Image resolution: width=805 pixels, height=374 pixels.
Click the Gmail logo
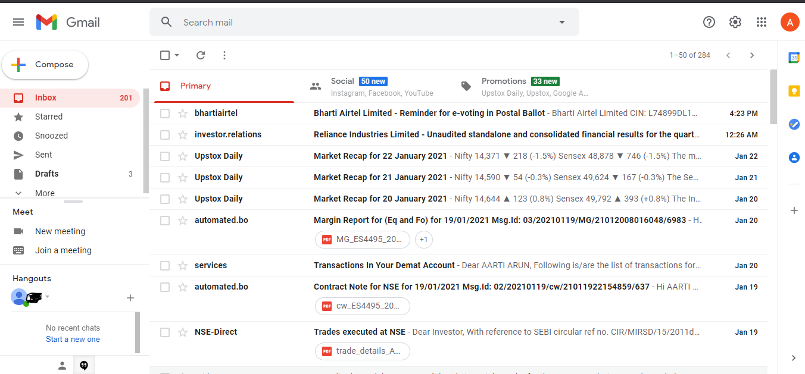click(x=68, y=22)
